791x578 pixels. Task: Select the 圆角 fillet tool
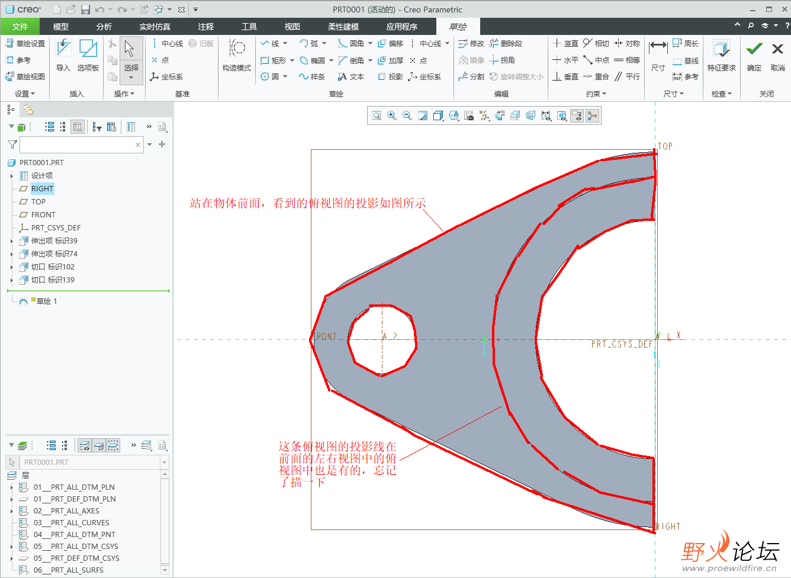[x=351, y=43]
